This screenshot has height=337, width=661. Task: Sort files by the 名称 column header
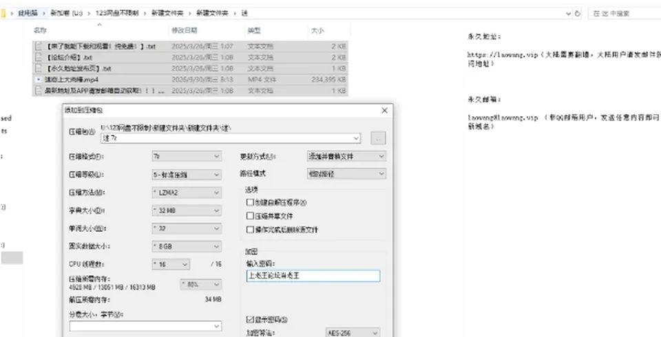click(40, 30)
